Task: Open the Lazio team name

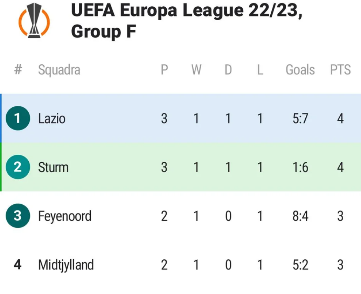Action: pos(52,118)
